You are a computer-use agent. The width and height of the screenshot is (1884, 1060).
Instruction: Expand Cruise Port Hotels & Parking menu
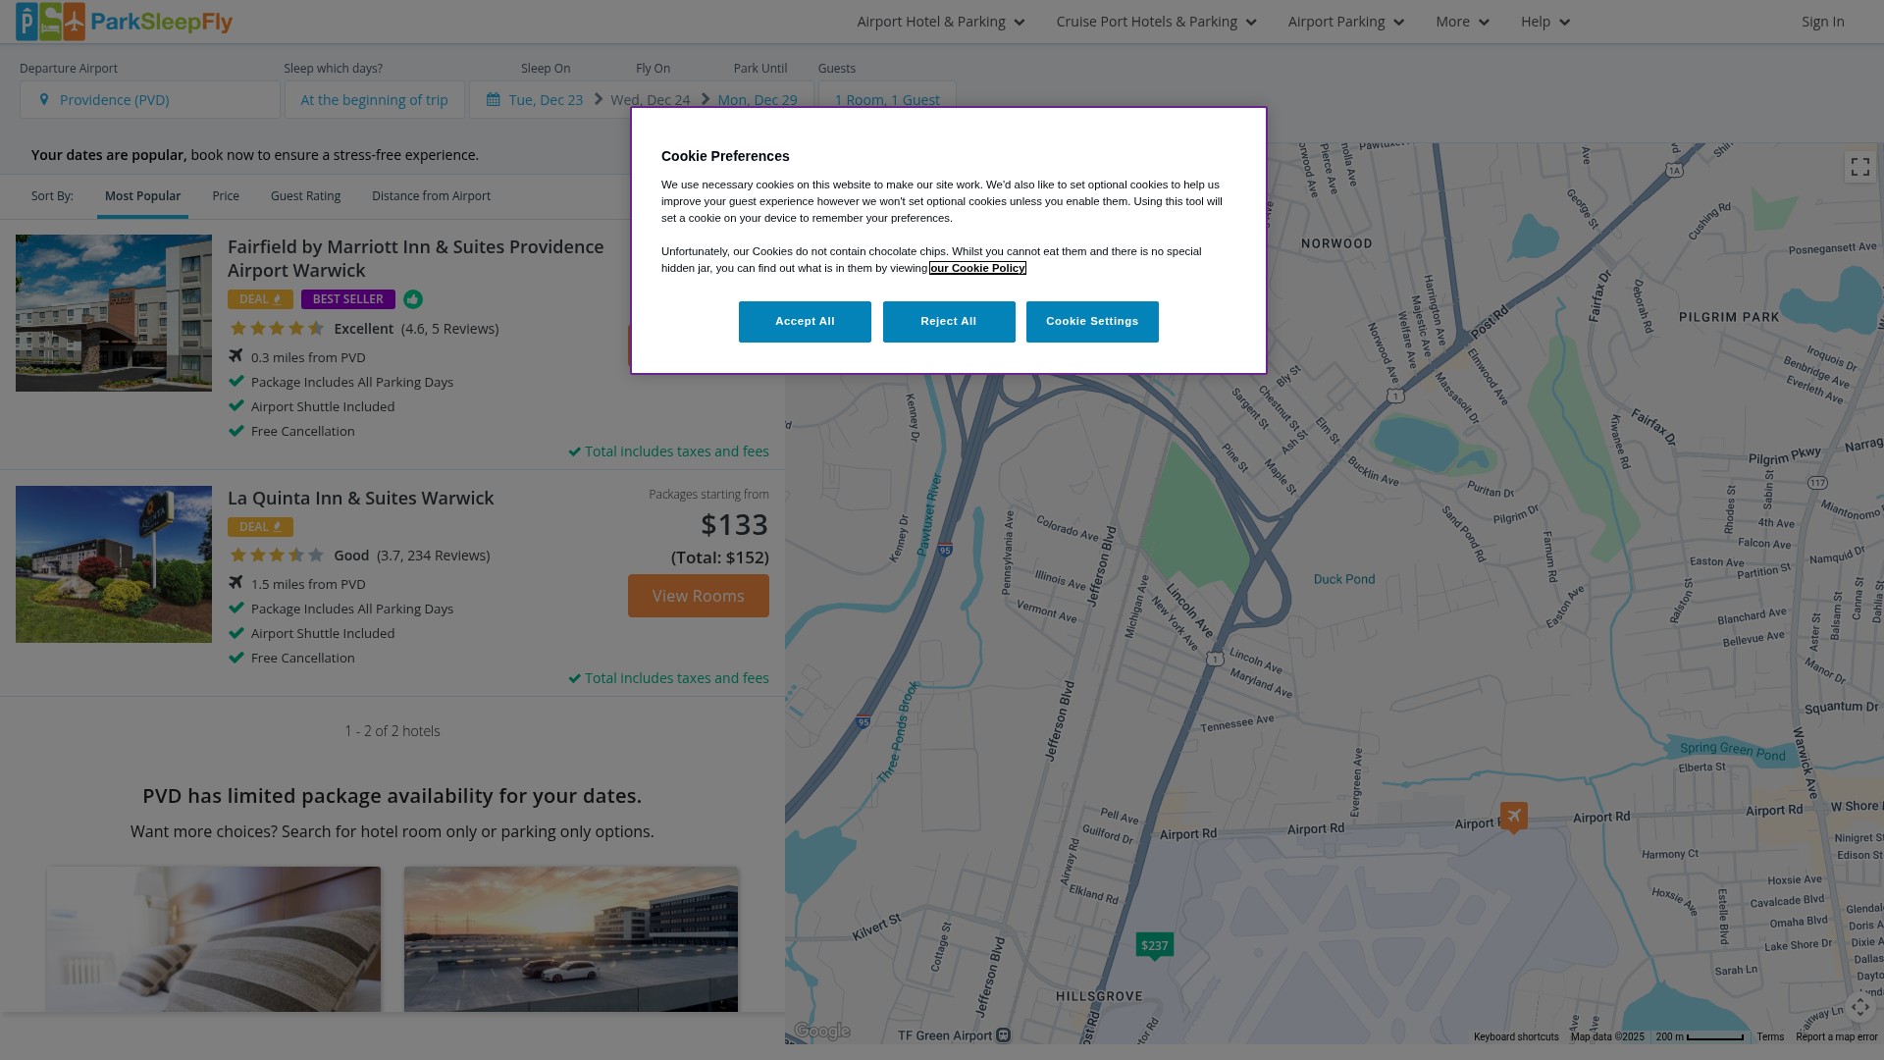click(1156, 22)
